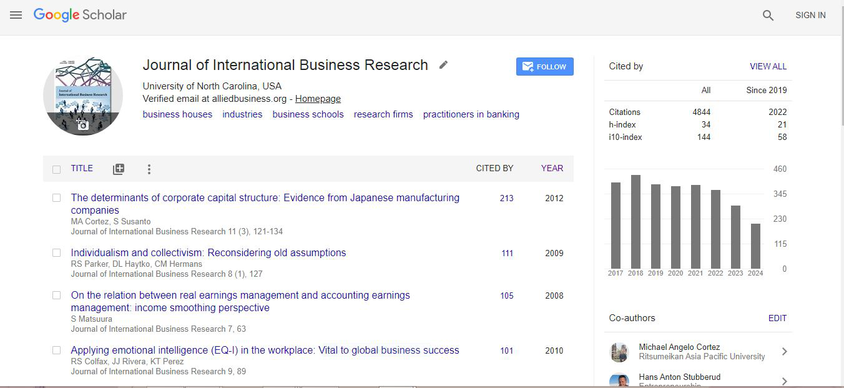Open Michael Angelo Cortez co-author profile

(679, 347)
